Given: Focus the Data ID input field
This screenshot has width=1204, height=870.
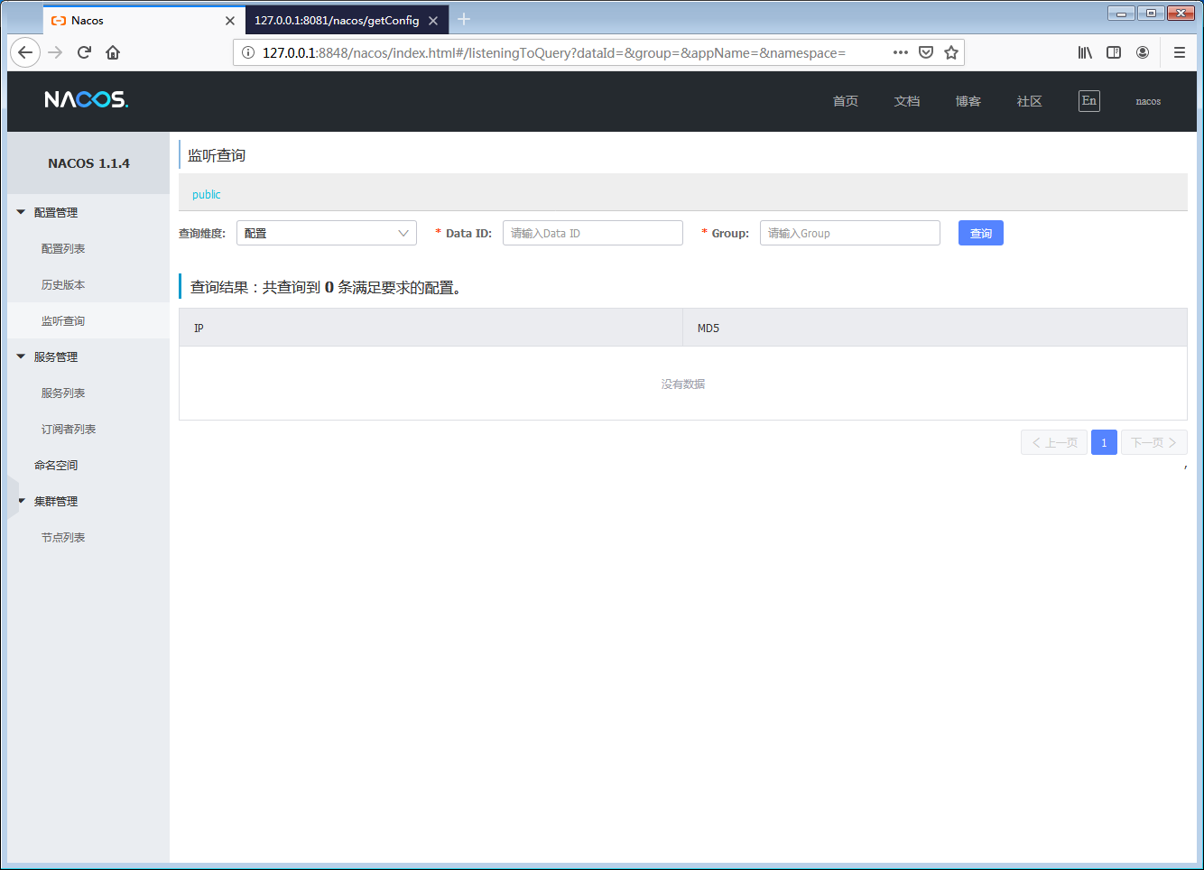Looking at the screenshot, I should 593,233.
